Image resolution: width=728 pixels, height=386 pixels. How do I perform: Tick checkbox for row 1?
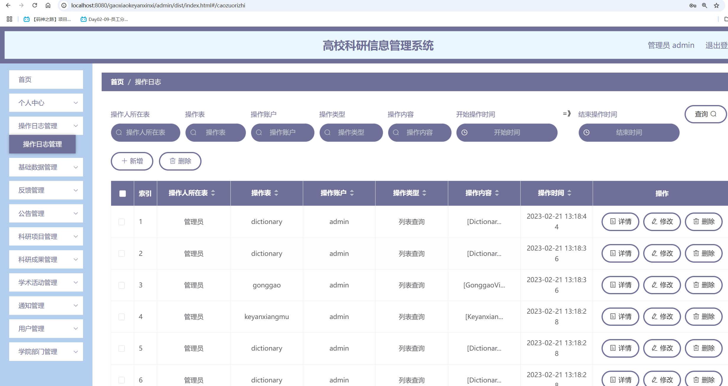[121, 222]
